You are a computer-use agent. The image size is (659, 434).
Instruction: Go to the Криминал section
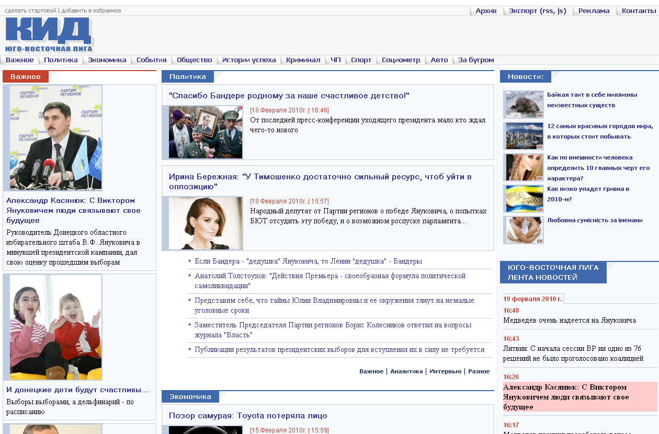pyautogui.click(x=303, y=60)
